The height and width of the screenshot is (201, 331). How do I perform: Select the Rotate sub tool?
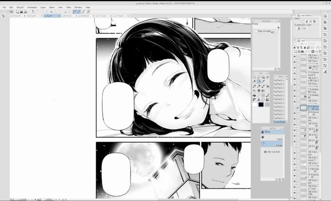pos(272,144)
